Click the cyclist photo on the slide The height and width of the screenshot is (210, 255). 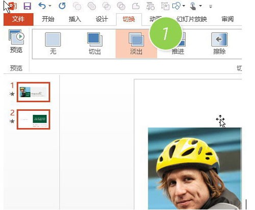195,168
